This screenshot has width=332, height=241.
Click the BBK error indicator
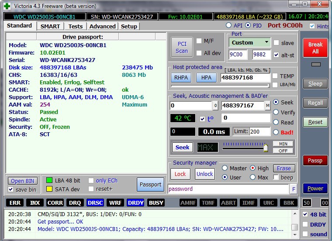(x=289, y=203)
